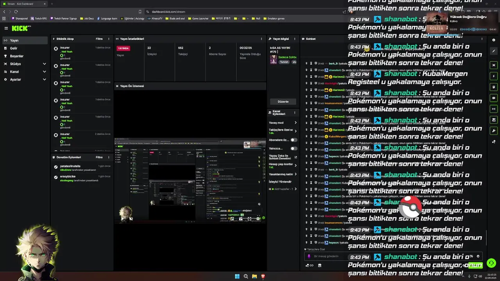Click patateslinutella in Denetim Eylemleri
Screen dimensions: 500x281
pyautogui.click(x=70, y=166)
